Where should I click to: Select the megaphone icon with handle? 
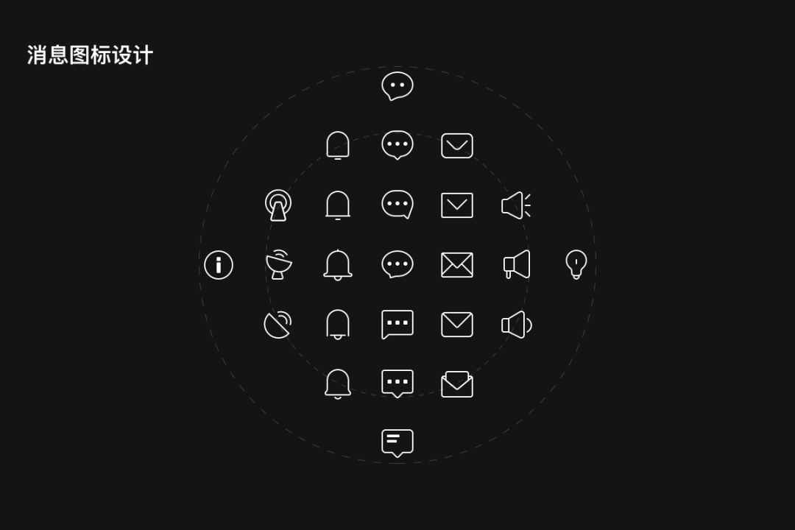517,264
